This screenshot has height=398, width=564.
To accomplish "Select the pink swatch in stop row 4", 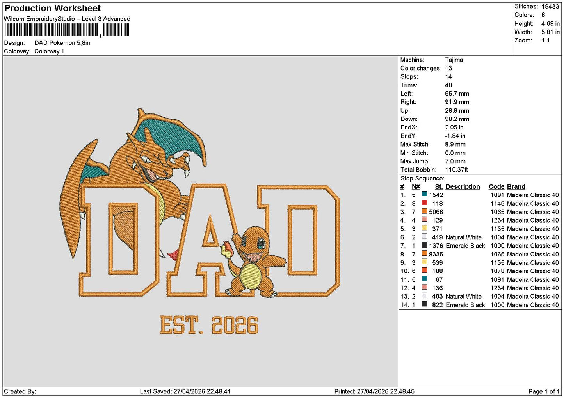I will (x=424, y=219).
